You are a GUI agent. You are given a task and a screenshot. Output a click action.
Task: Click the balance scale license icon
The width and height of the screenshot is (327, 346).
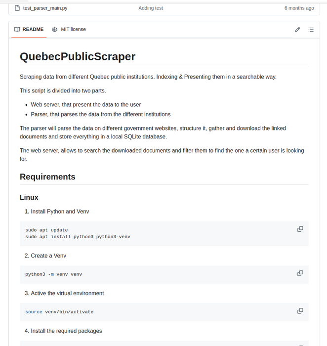pyautogui.click(x=55, y=30)
